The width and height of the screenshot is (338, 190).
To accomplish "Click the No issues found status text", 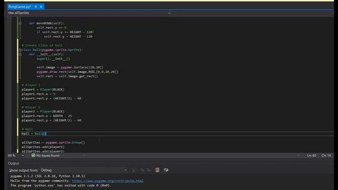I will 48,156.
